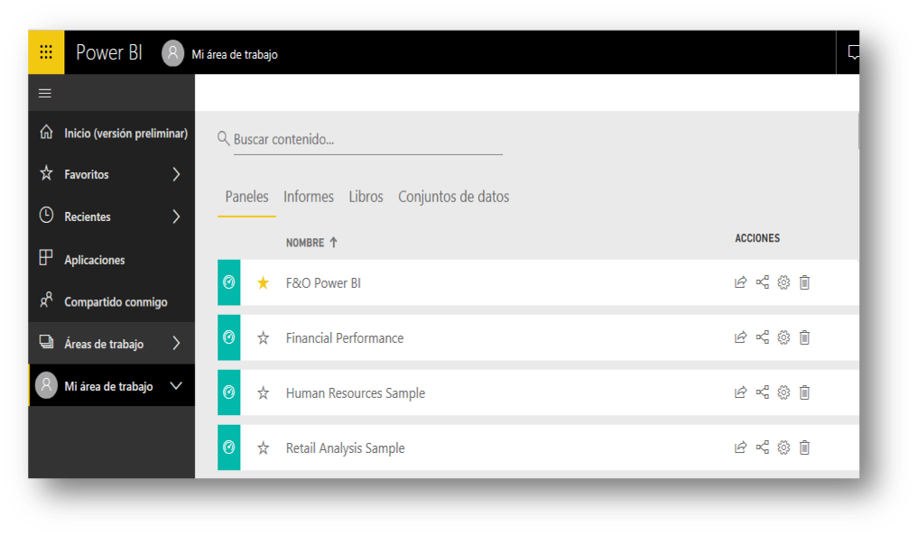Open Inicio (versión preliminar) menu item
Screen dimensions: 917x535
pos(112,133)
